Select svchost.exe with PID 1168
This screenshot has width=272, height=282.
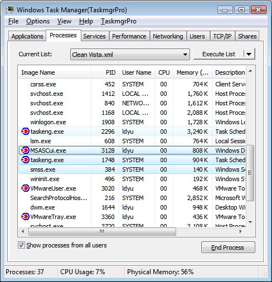click(132, 113)
